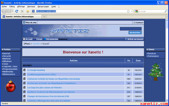
Task: Click the Xanetiz breadcrumb link
Action: click(x=36, y=44)
